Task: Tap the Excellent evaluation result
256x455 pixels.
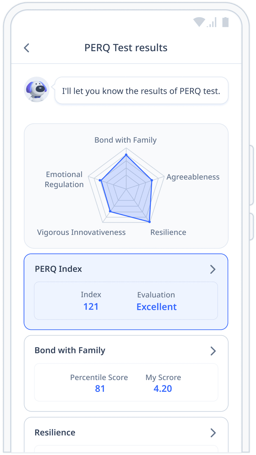Action: (157, 307)
